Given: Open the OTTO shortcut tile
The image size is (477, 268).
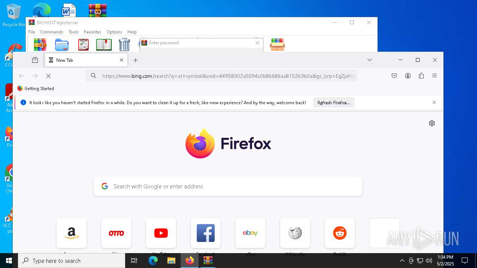Looking at the screenshot, I should (x=116, y=233).
